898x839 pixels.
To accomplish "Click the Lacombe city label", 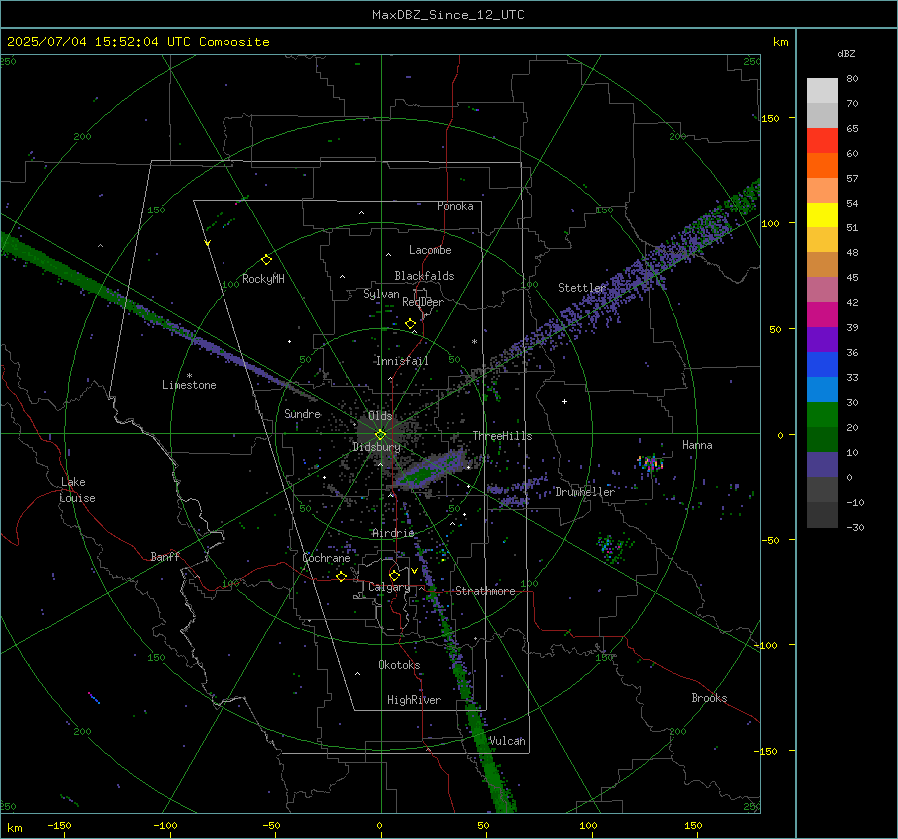I will 430,250.
